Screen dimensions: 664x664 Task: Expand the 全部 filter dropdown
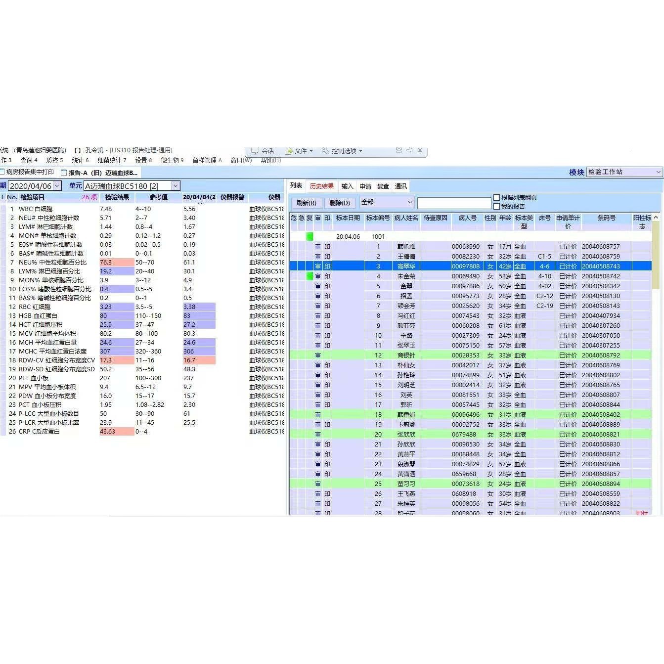coord(409,203)
